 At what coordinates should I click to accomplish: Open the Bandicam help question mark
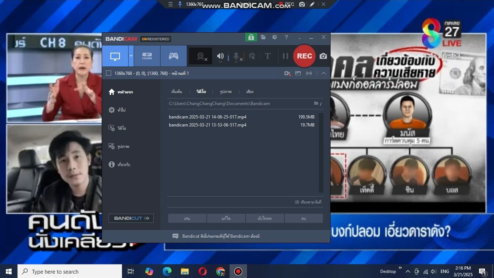tap(286, 37)
